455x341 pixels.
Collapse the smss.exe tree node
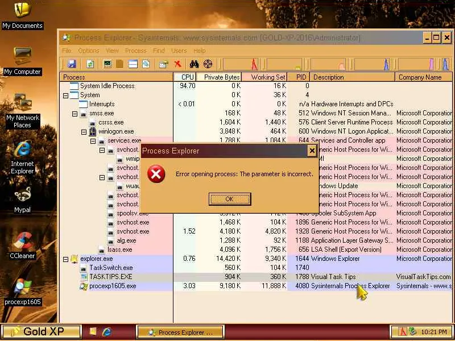[x=75, y=113]
